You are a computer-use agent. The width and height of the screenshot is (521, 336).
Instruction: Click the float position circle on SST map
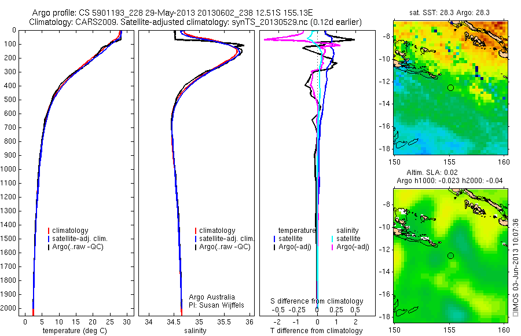(x=450, y=88)
